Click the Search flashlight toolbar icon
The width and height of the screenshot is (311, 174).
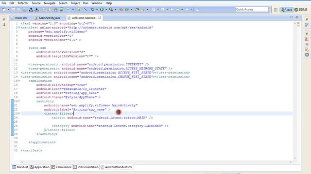pyautogui.click(x=143, y=10)
